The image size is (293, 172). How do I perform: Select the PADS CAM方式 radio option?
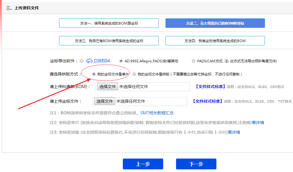[x=194, y=61]
